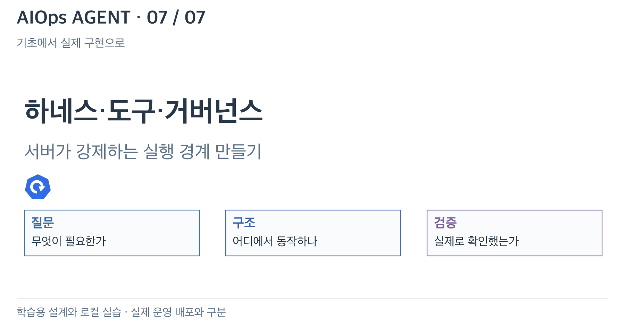The image size is (625, 328).
Task: Click the 구조 card heading
Action: coord(244,222)
